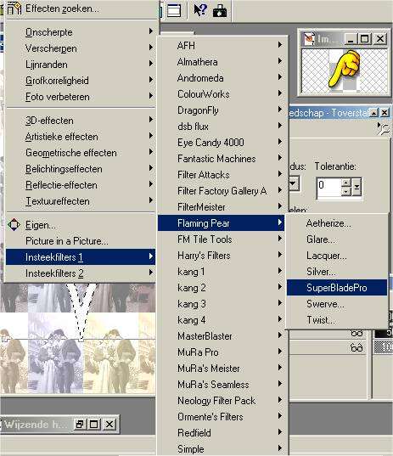The width and height of the screenshot is (393, 456).
Task: Expand Belichtingseffecten submenu
Action: (81, 169)
